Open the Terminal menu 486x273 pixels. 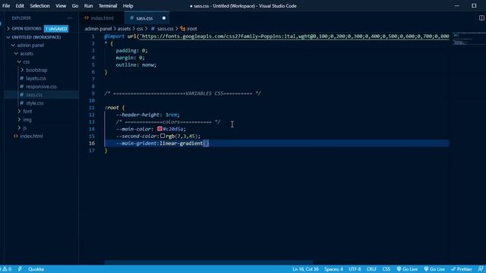coord(108,6)
